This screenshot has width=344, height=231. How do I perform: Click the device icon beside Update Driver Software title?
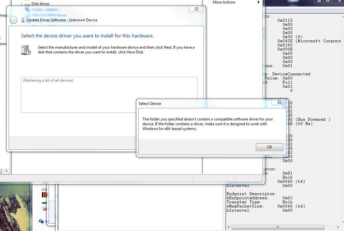click(23, 20)
